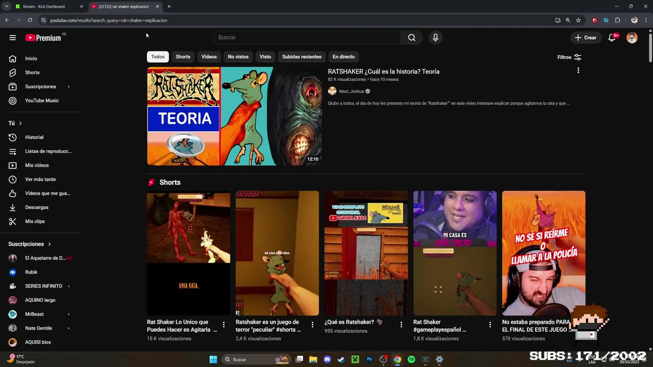Select the No vistos filter chip
Image resolution: width=653 pixels, height=367 pixels.
(x=238, y=57)
